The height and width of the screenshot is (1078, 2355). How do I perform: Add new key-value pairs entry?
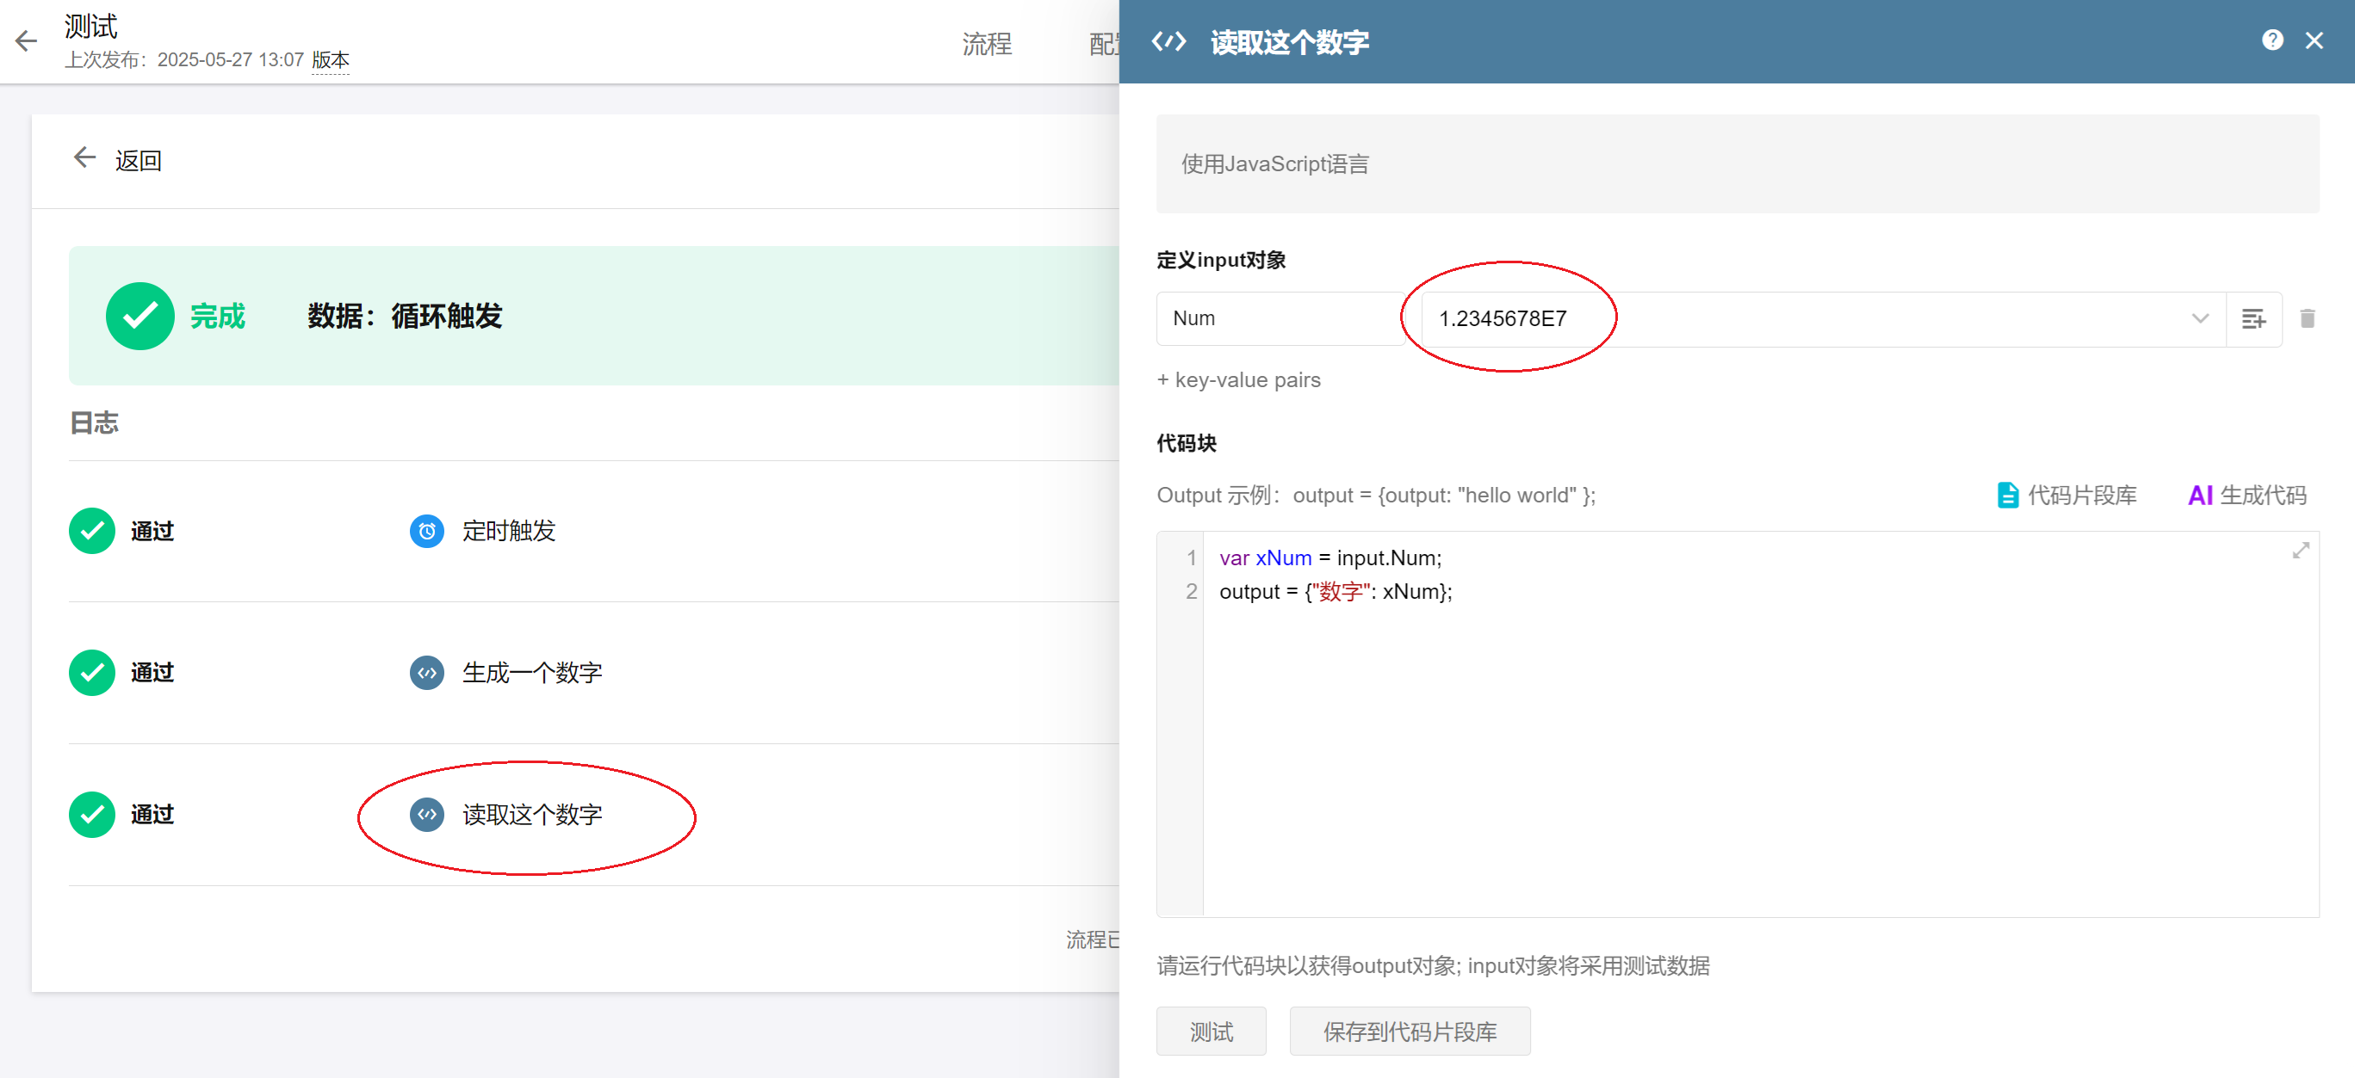[x=1239, y=380]
